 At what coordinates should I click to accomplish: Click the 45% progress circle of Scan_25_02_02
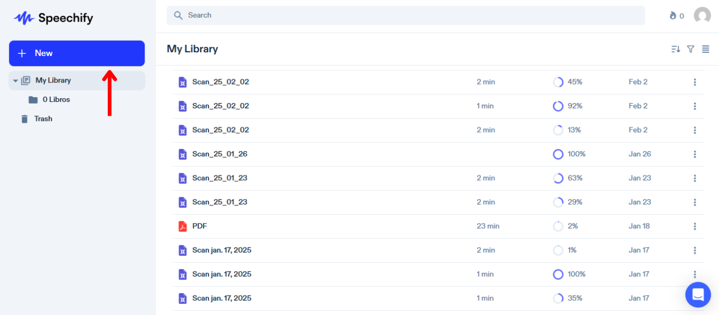tap(558, 82)
